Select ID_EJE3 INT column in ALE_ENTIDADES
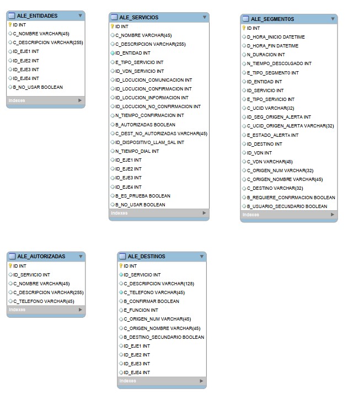The height and width of the screenshot is (394, 348). click(26, 70)
